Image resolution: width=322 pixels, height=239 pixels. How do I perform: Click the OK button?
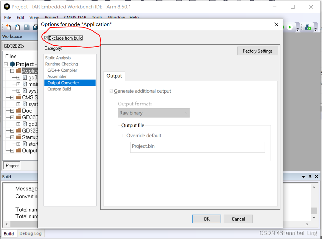pos(206,219)
